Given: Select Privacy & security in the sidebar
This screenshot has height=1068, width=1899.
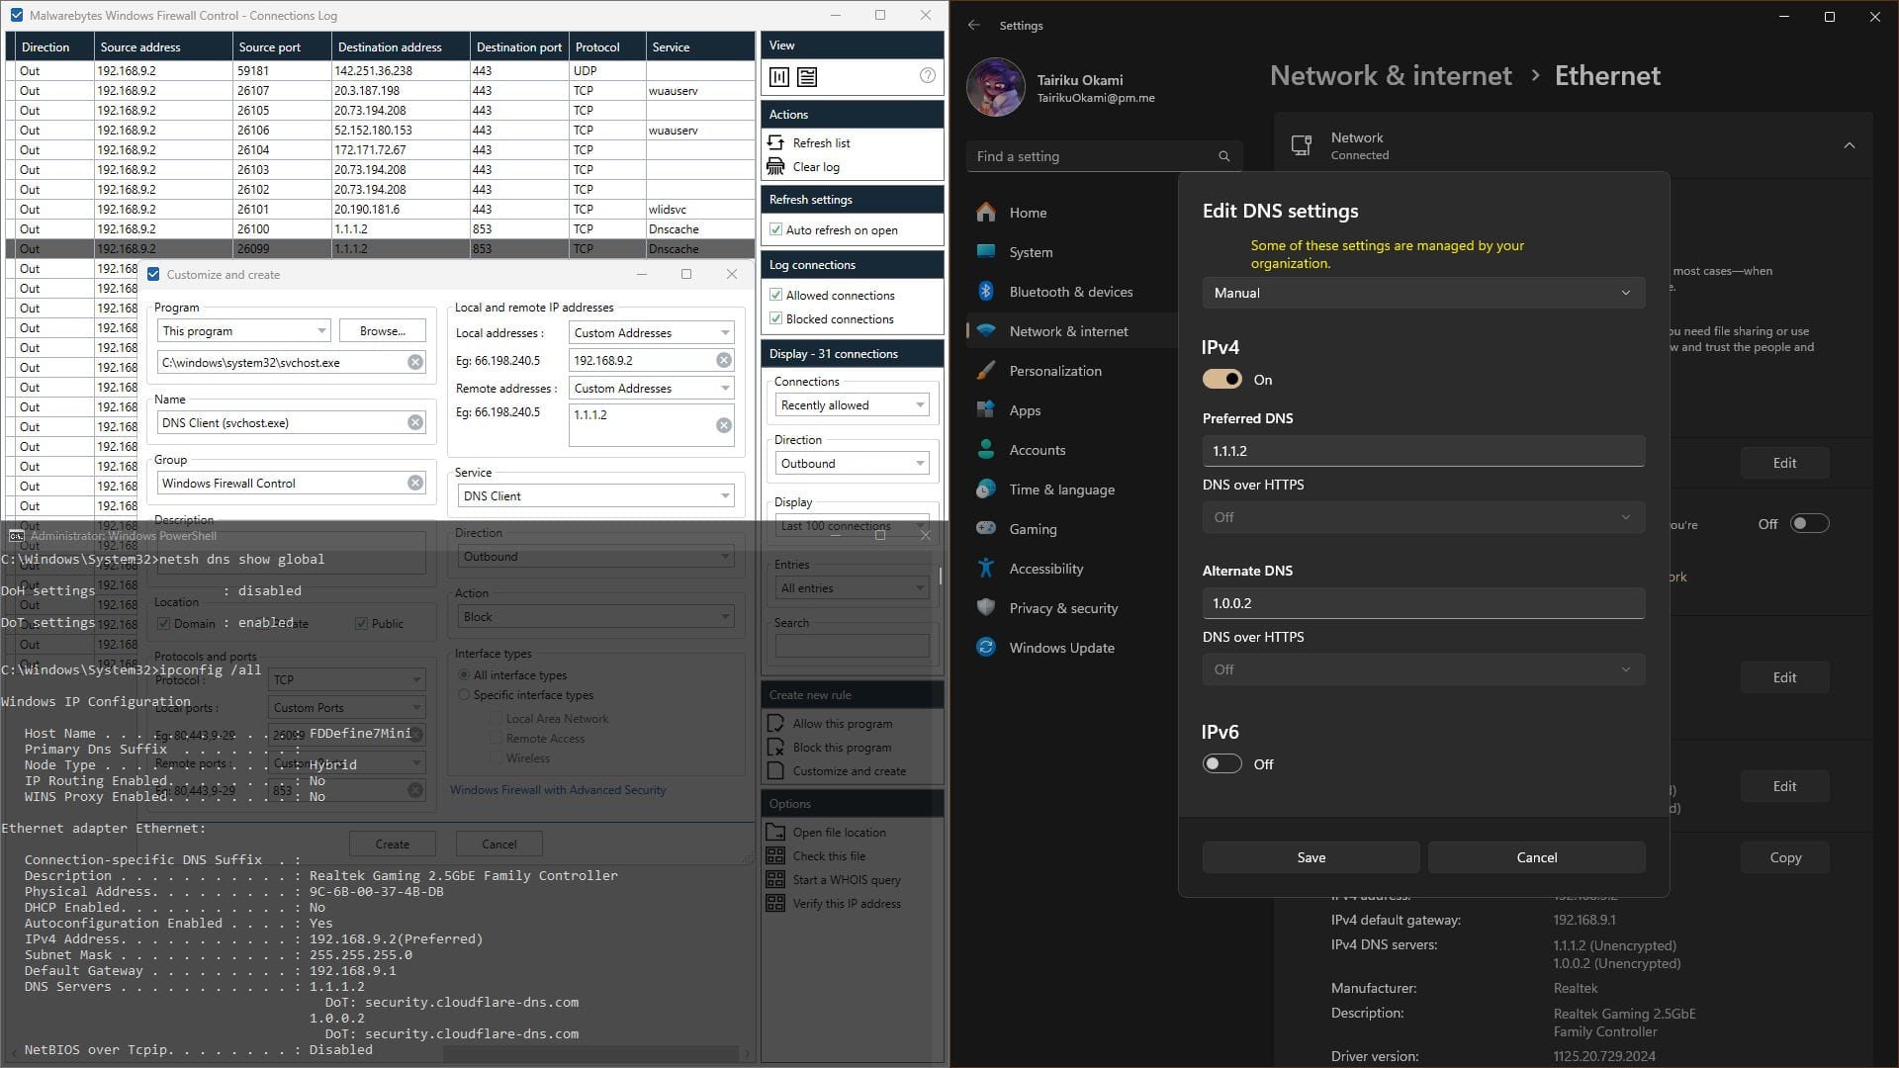Looking at the screenshot, I should point(1063,608).
